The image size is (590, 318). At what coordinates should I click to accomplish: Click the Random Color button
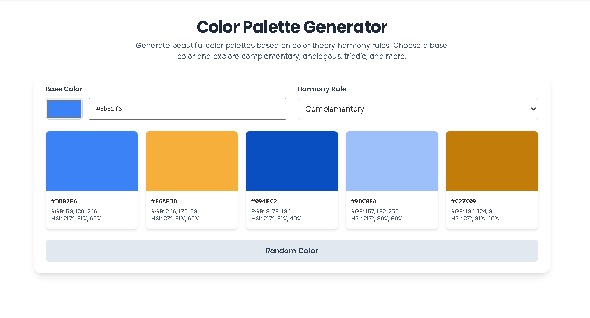pos(292,251)
